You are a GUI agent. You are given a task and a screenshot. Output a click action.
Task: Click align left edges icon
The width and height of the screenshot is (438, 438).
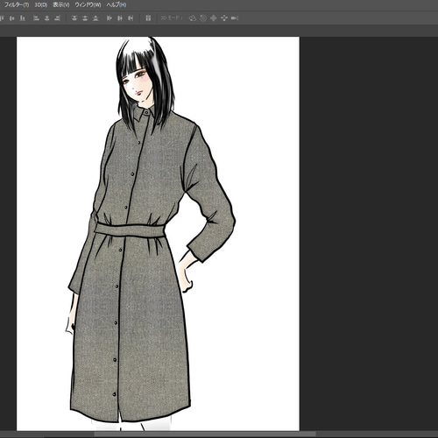(36, 18)
